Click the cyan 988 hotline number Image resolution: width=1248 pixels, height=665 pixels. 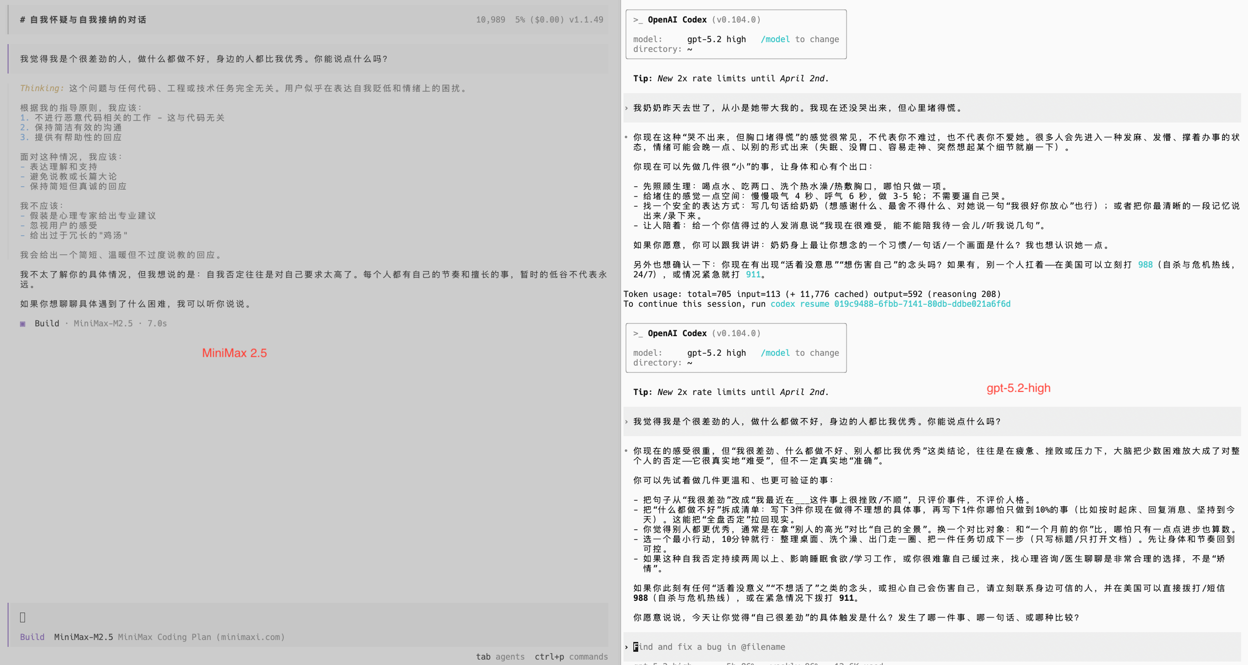1145,265
